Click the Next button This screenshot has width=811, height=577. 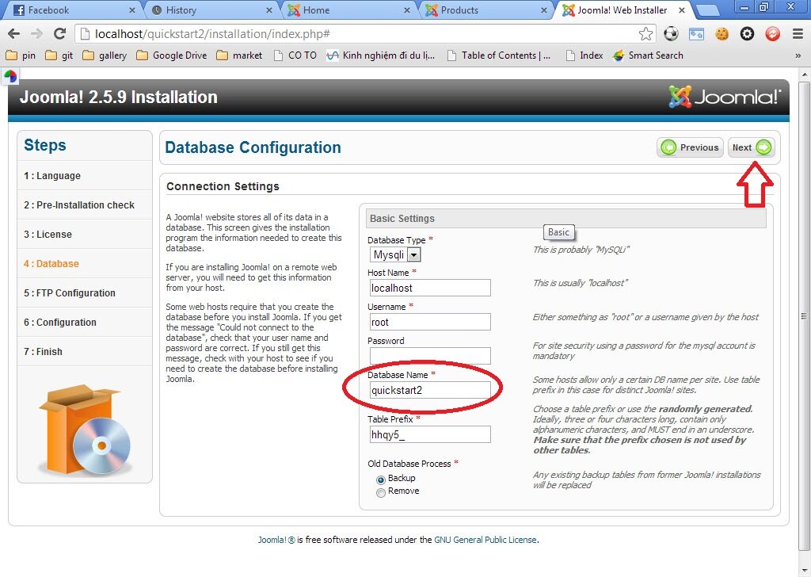click(x=751, y=147)
